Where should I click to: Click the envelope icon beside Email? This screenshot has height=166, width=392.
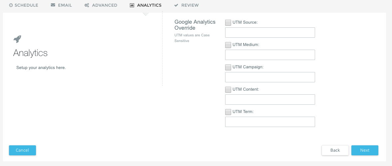(x=53, y=5)
